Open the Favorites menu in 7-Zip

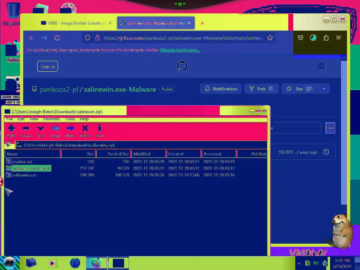pos(51,119)
